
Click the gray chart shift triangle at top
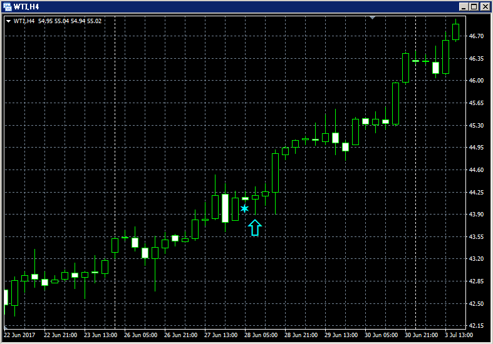(372, 18)
